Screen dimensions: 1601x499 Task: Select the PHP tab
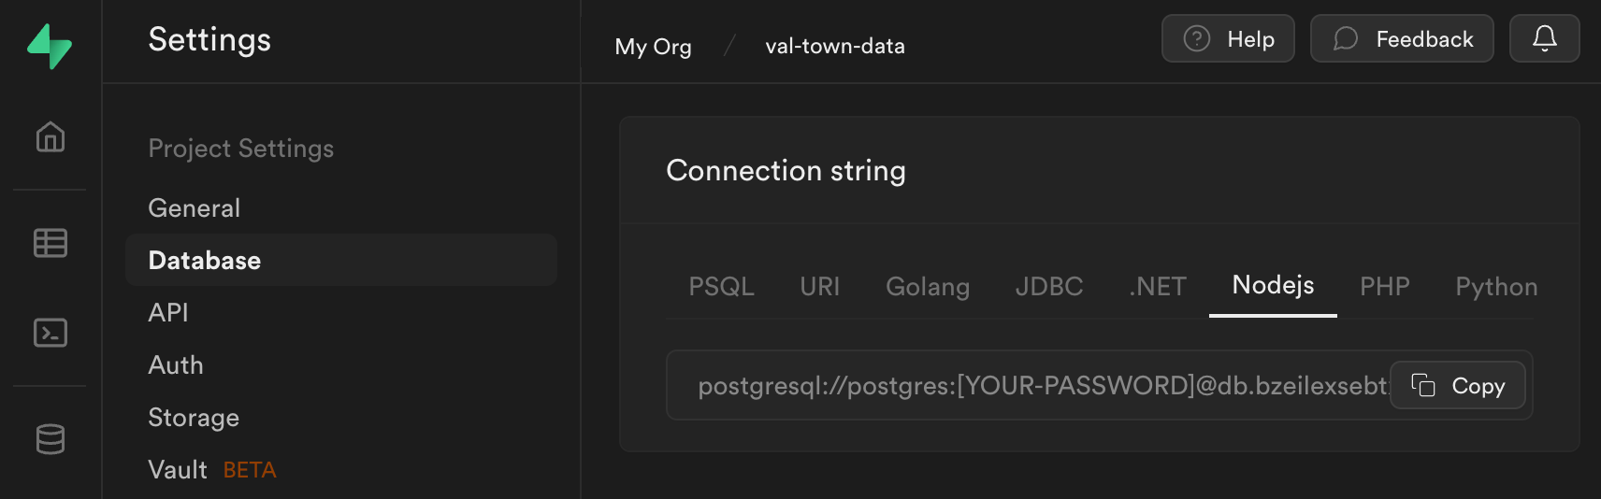(1384, 286)
